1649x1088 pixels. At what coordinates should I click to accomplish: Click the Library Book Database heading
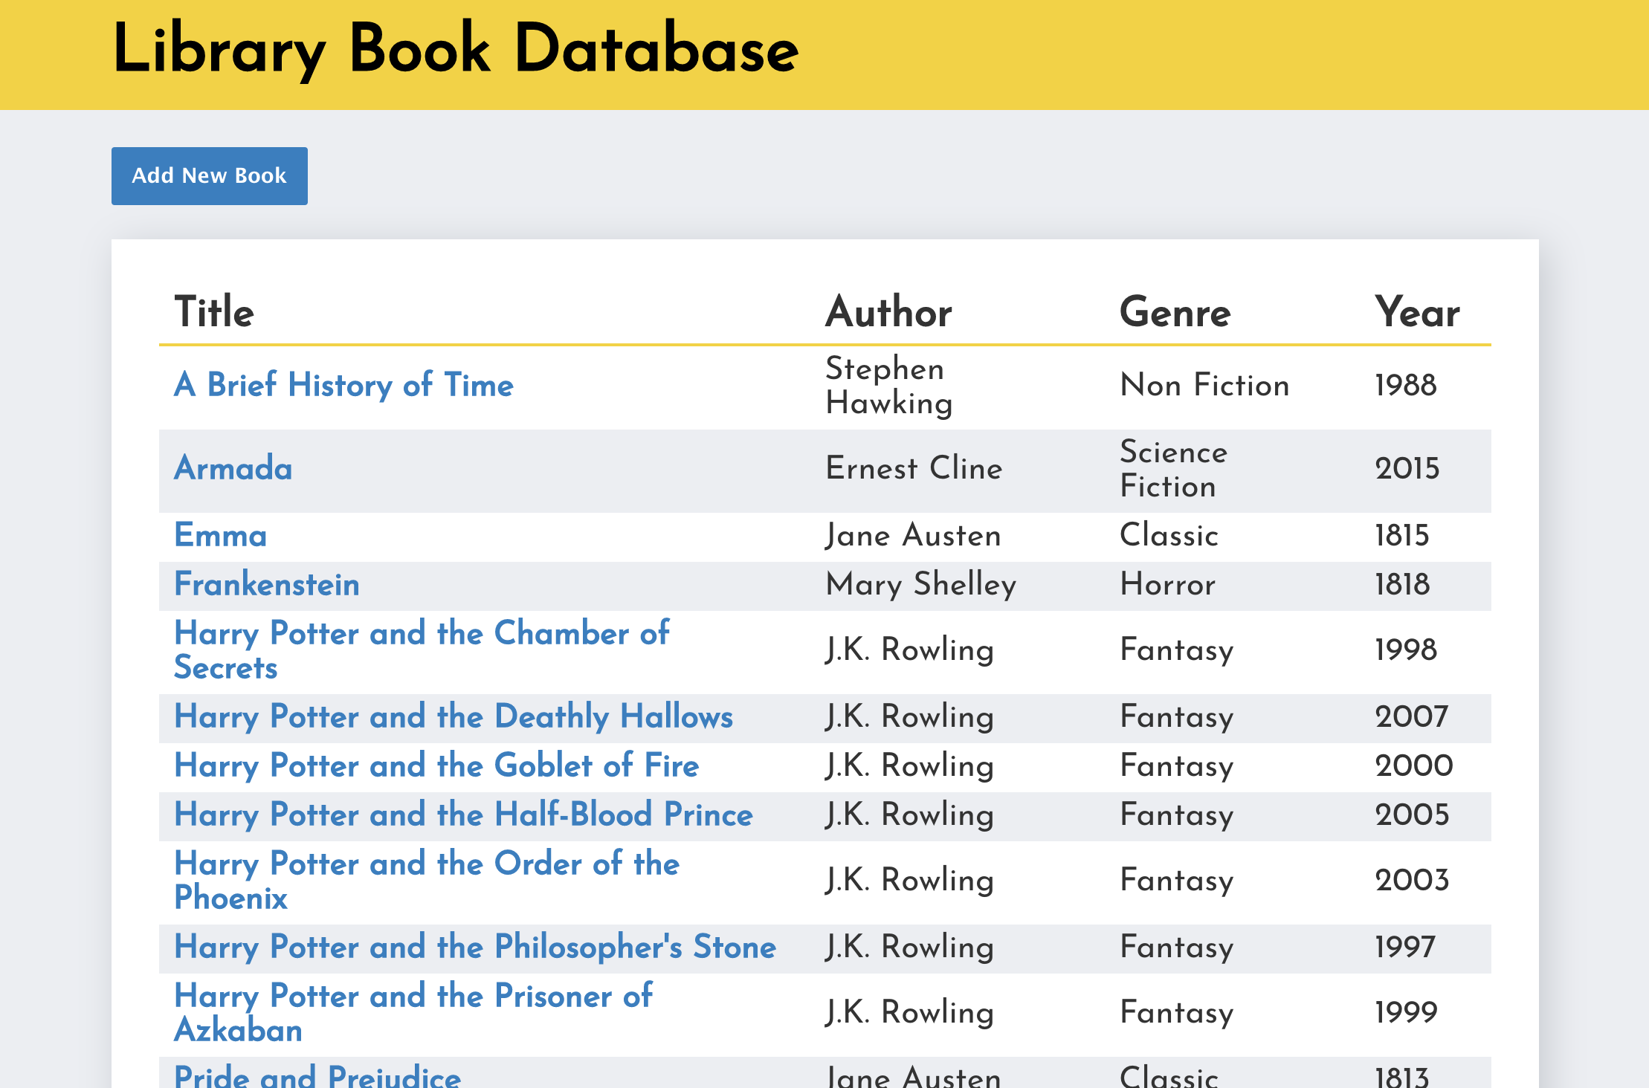(455, 49)
